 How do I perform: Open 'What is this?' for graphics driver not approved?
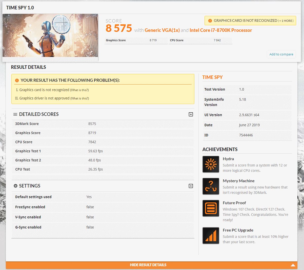pos(80,98)
